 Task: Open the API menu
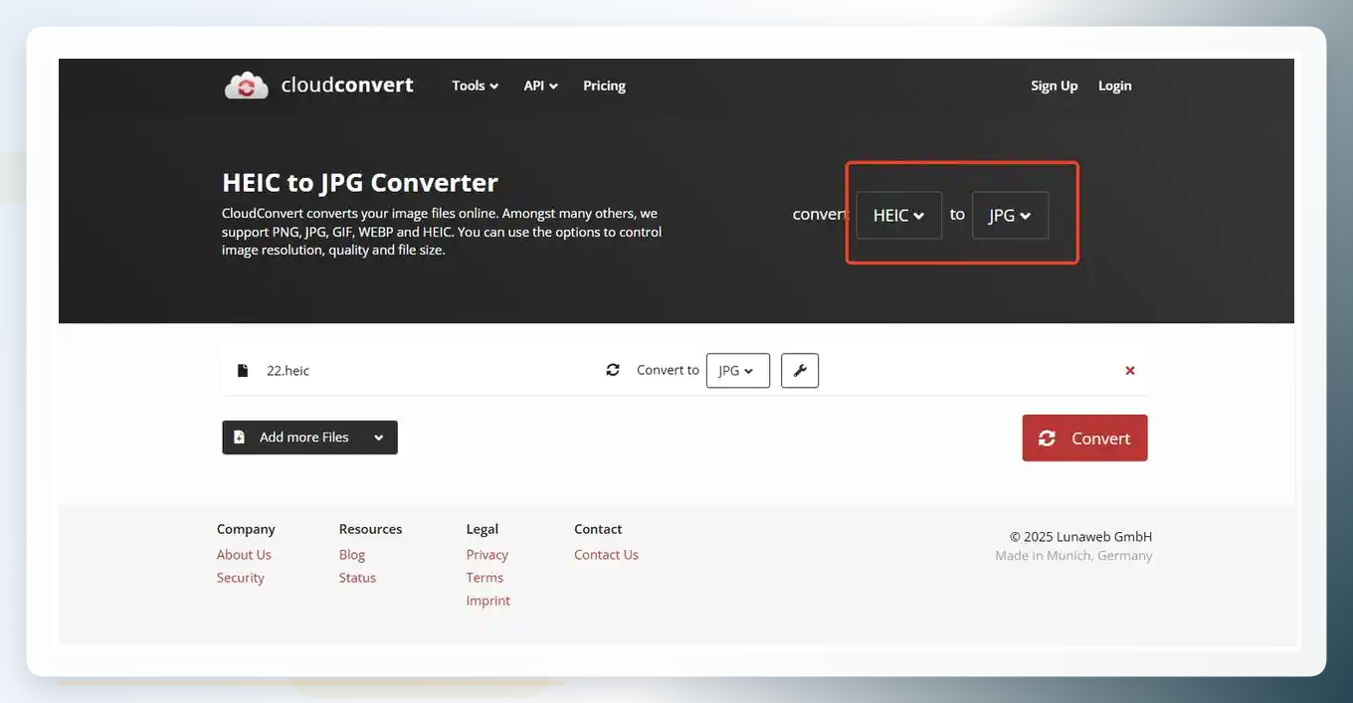click(x=541, y=86)
